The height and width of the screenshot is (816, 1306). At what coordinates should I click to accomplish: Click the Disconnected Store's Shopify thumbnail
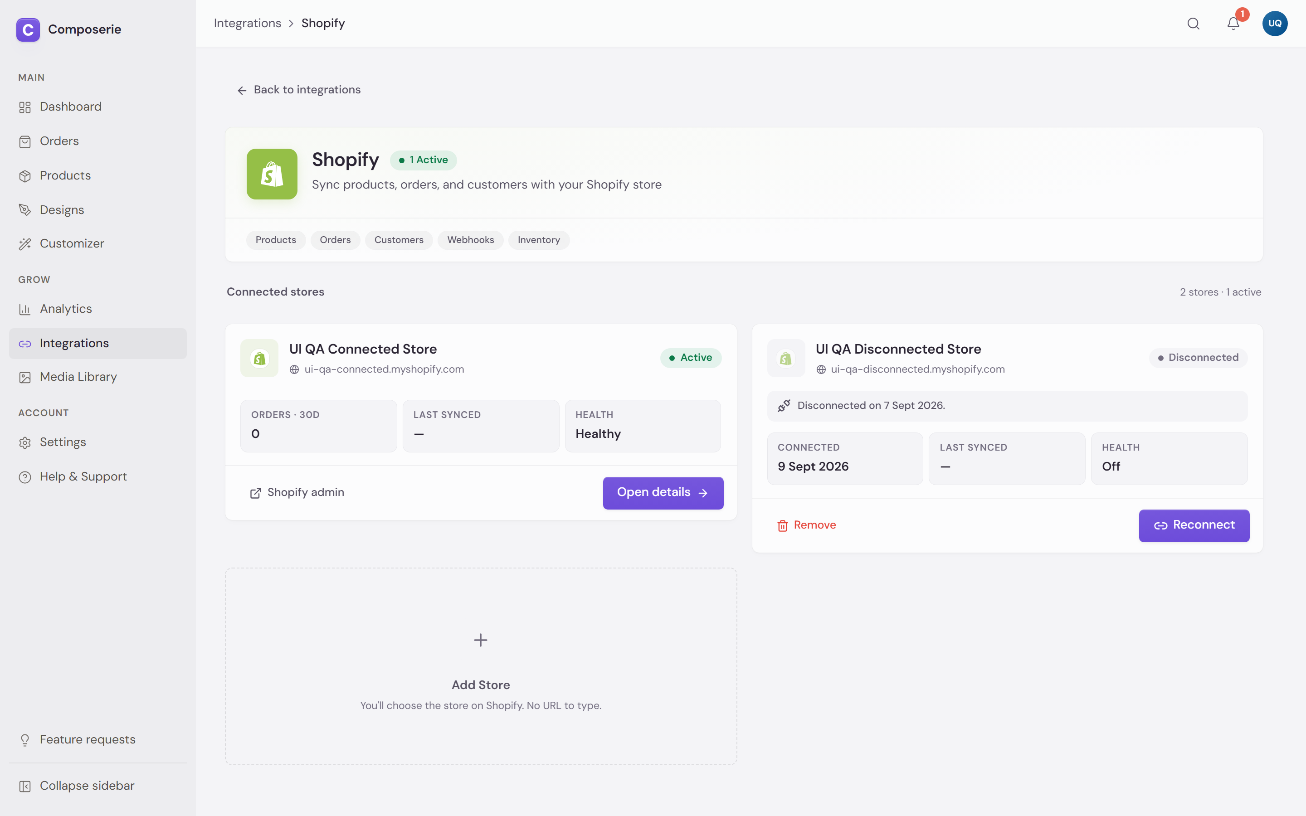click(786, 358)
